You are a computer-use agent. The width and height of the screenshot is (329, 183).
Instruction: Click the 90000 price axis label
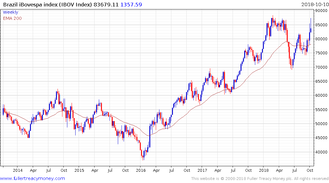click(x=321, y=11)
